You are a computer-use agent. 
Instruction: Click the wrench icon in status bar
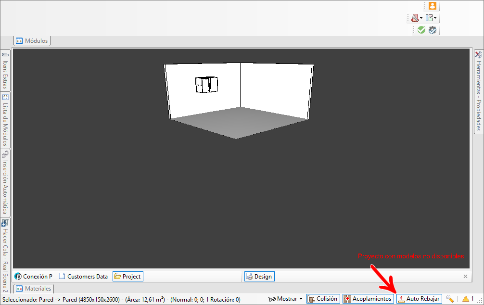point(450,299)
